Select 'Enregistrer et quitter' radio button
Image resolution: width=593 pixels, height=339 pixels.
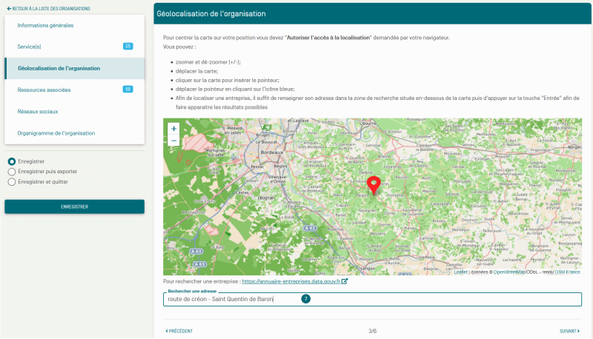tap(11, 181)
